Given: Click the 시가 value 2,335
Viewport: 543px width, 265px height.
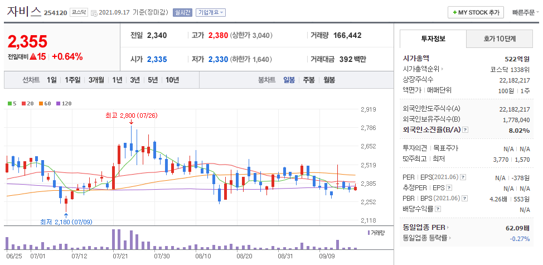Looking at the screenshot, I should pos(157,59).
